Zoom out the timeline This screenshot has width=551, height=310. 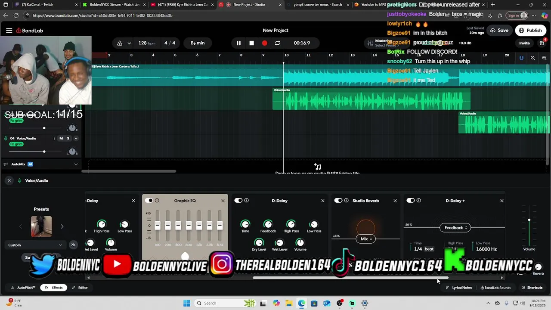[x=533, y=58]
